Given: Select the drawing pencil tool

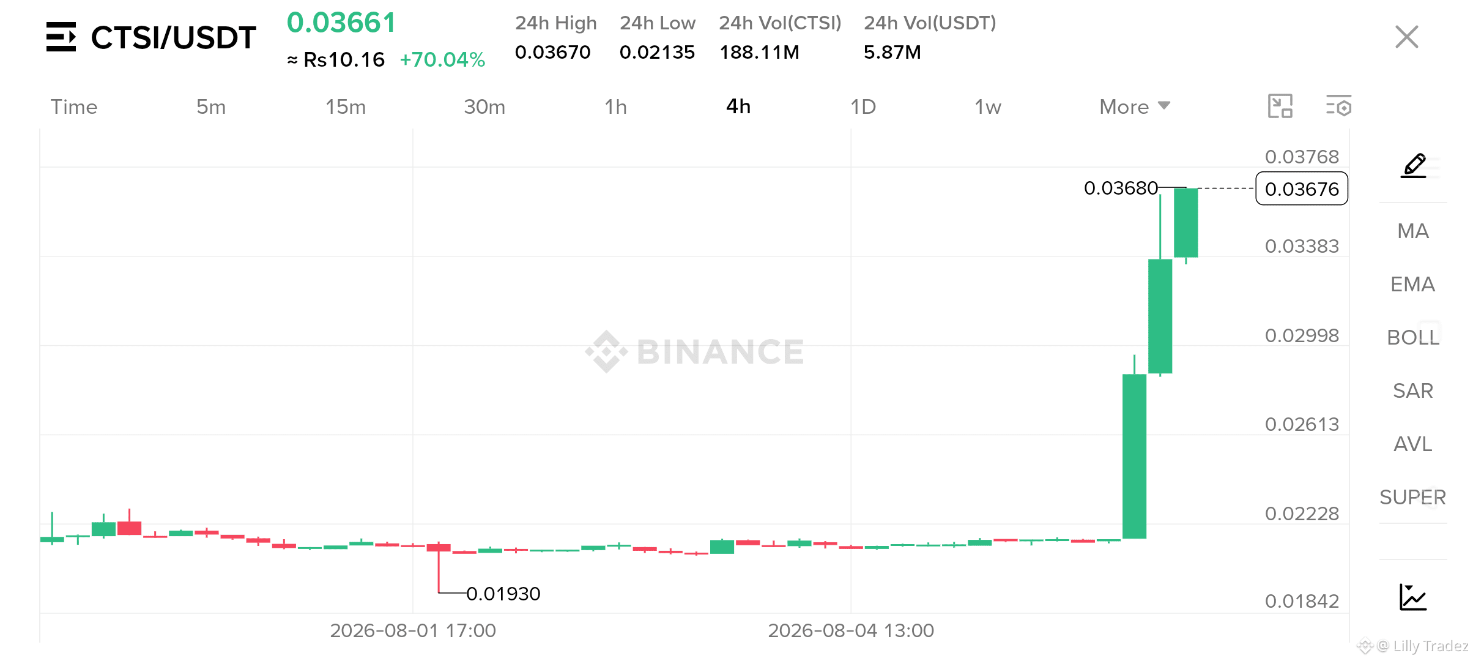Looking at the screenshot, I should 1414,165.
